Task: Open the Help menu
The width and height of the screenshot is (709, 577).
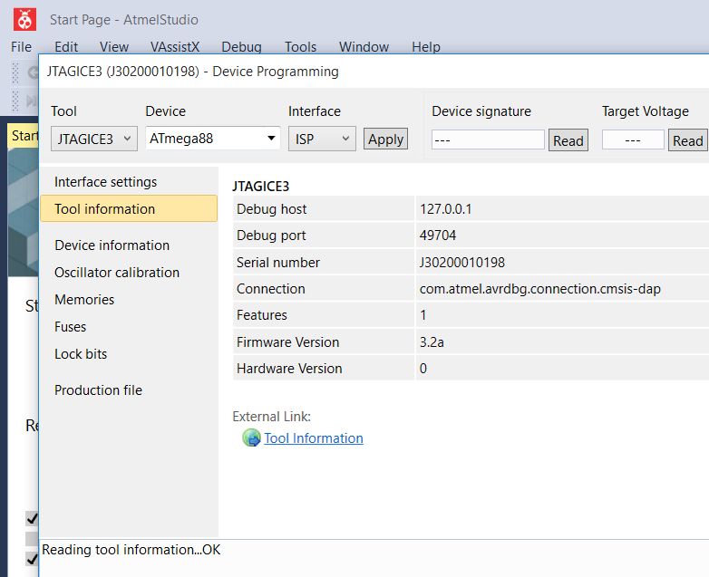Action: pyautogui.click(x=426, y=46)
